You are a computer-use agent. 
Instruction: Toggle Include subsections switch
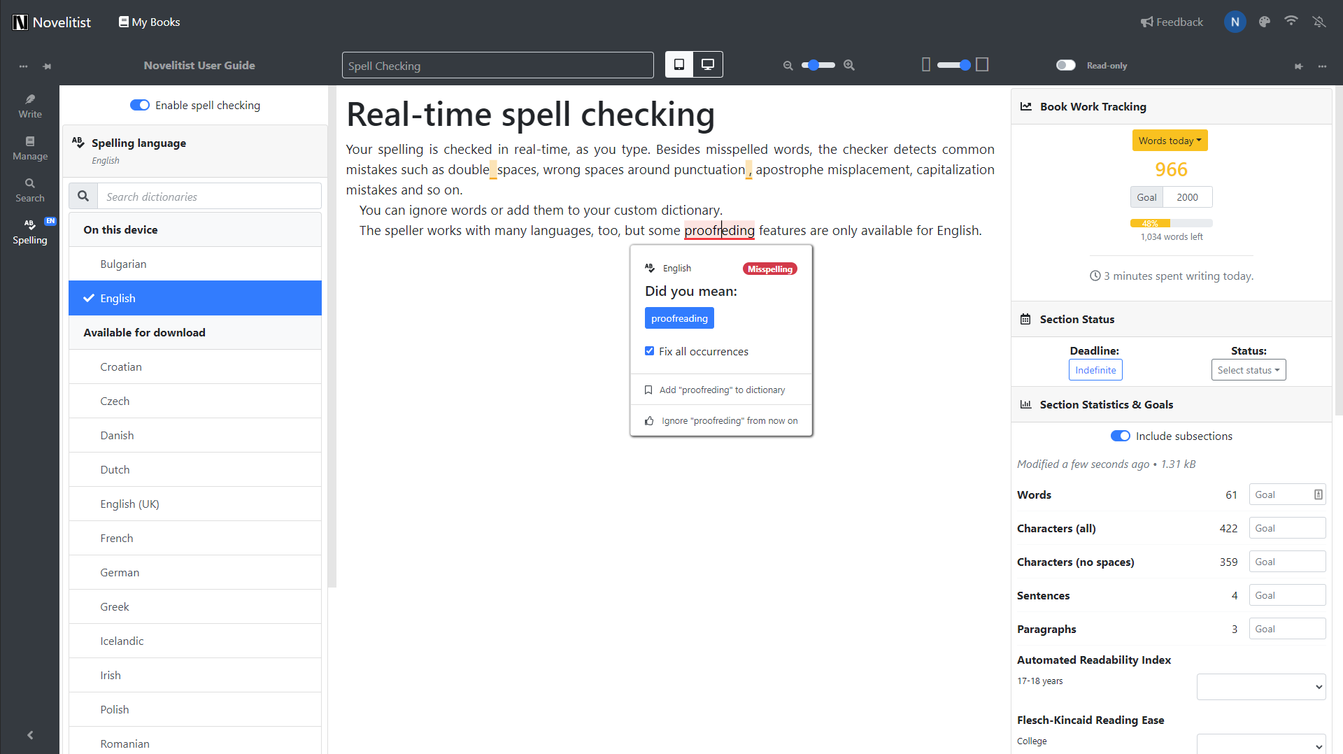1120,436
